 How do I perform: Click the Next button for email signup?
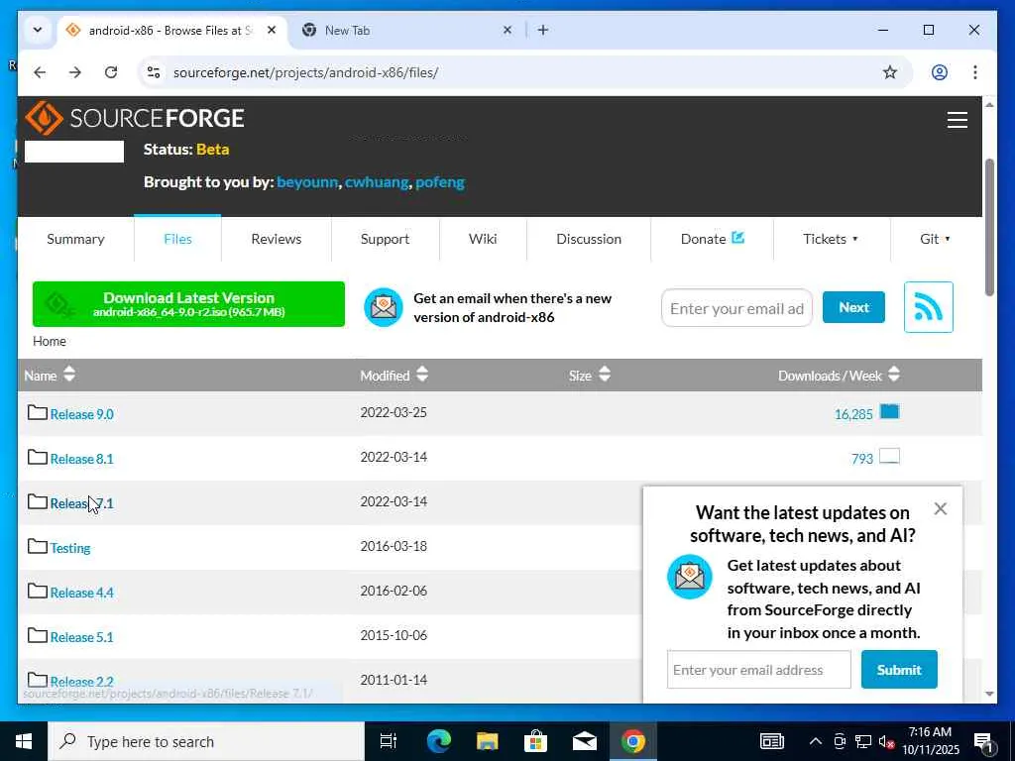click(x=853, y=307)
